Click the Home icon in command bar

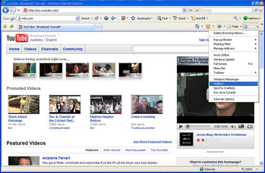pyautogui.click(x=197, y=26)
